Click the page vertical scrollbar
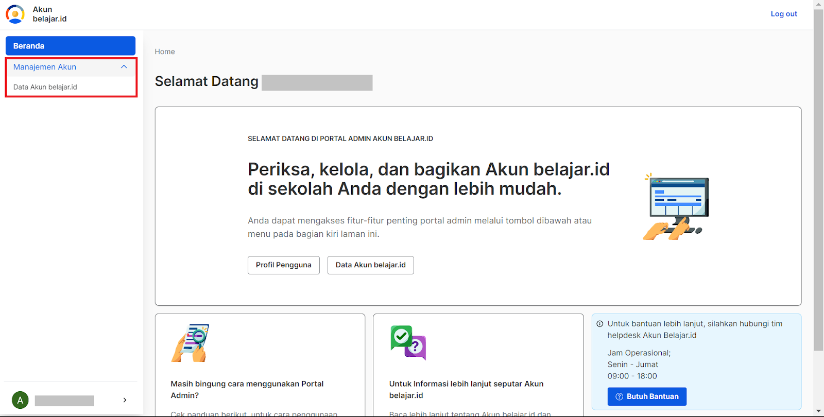The width and height of the screenshot is (824, 417). pos(818,180)
